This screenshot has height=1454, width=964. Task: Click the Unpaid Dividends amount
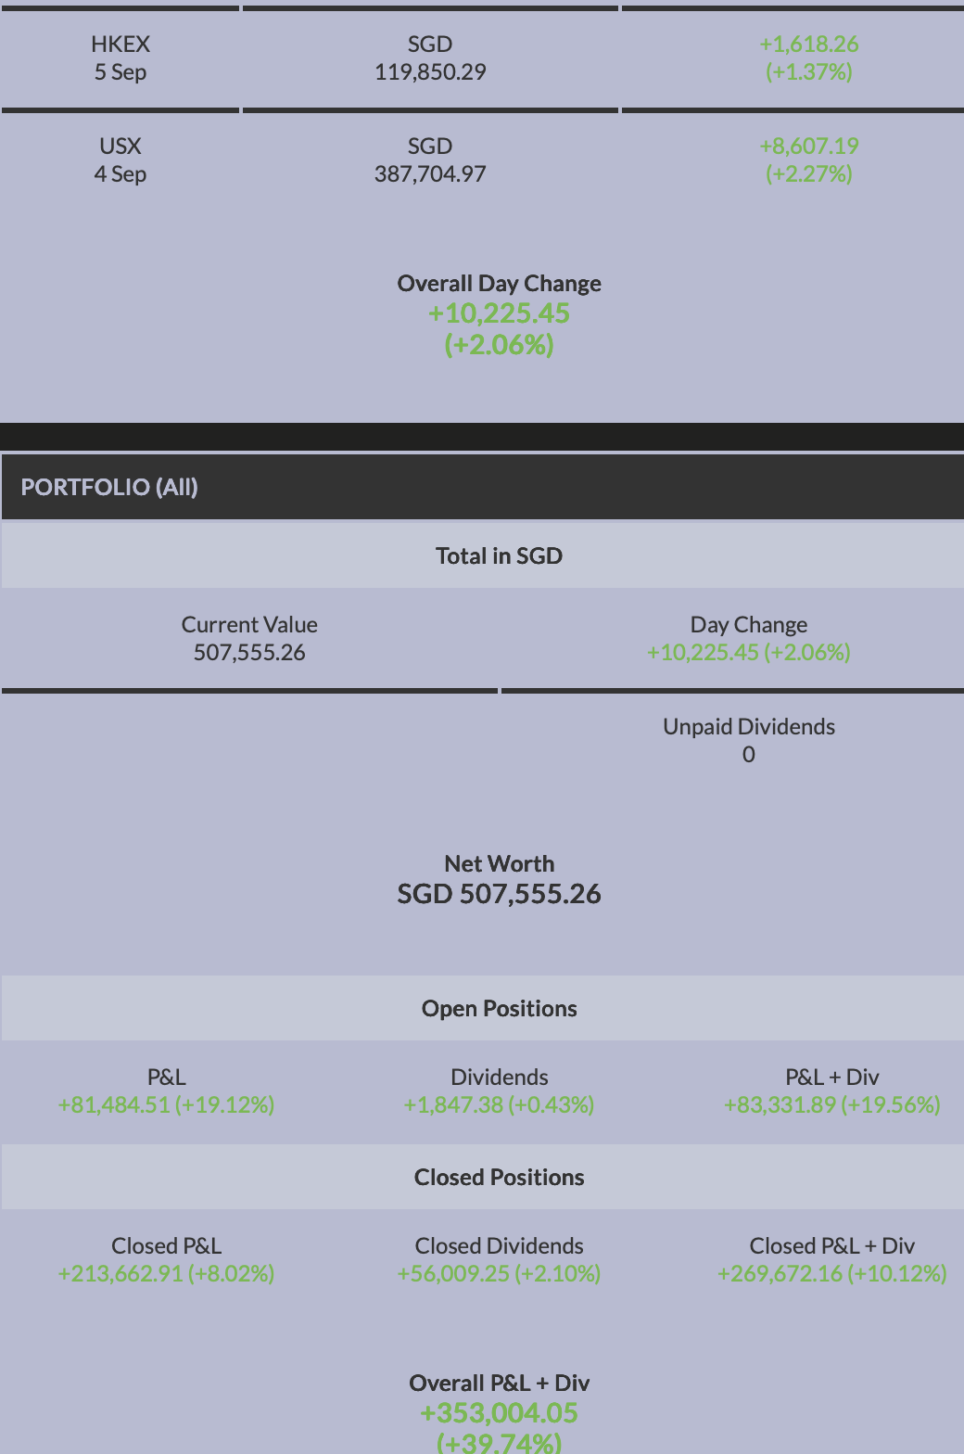[x=748, y=754]
